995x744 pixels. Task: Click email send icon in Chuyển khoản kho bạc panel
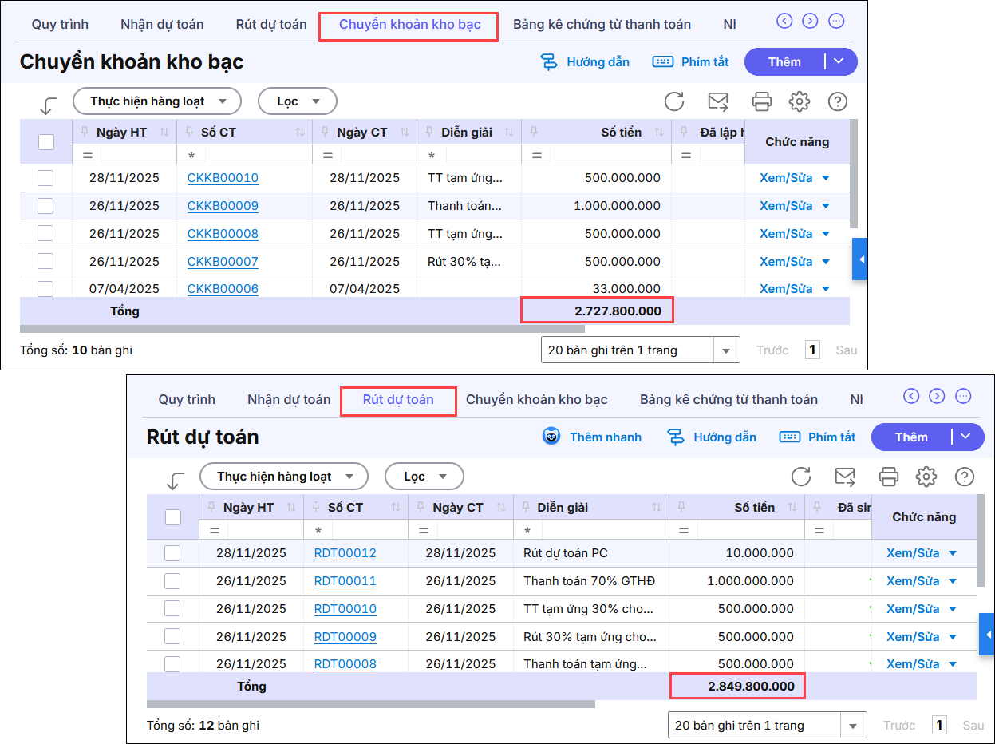pos(718,101)
